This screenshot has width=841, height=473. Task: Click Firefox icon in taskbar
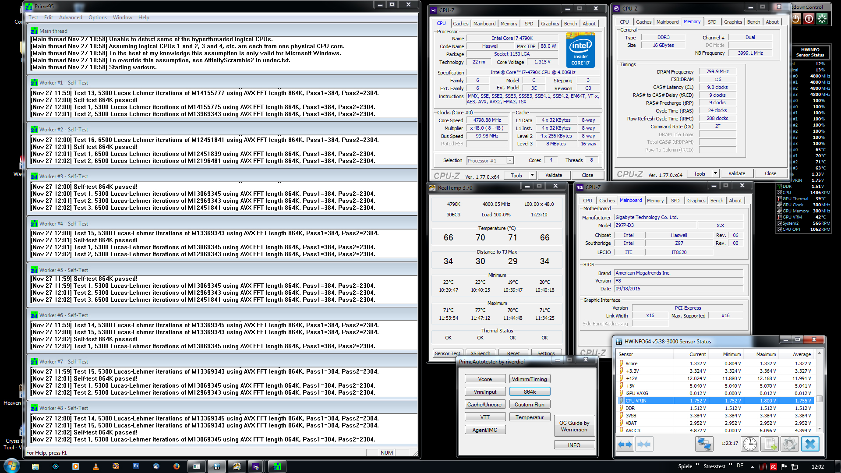coord(177,466)
